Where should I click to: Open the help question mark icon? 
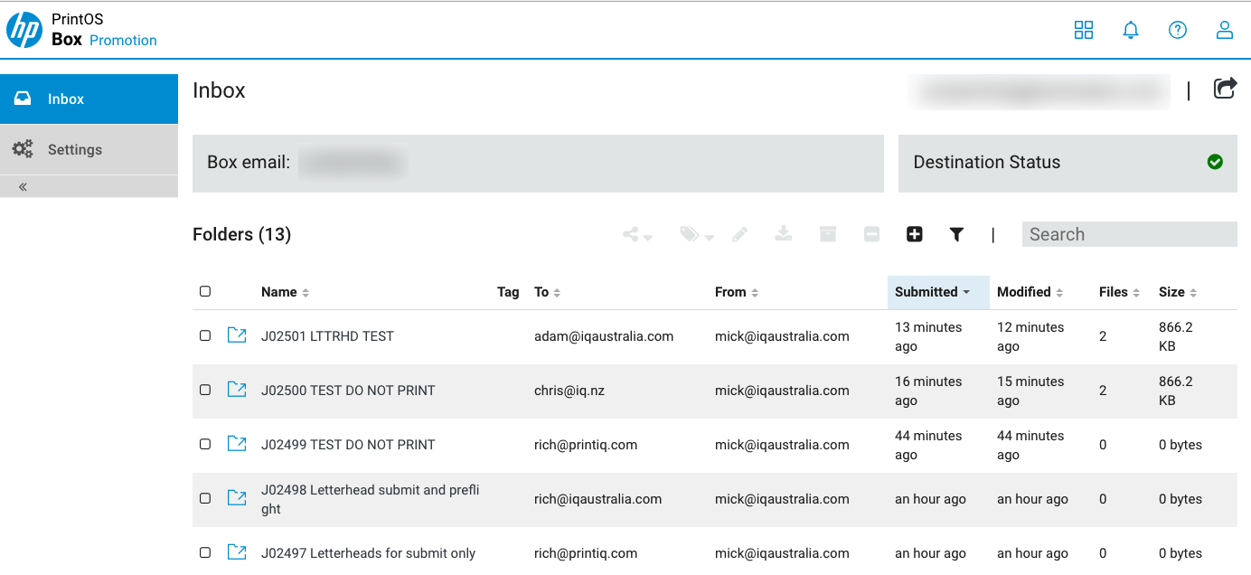(x=1178, y=30)
